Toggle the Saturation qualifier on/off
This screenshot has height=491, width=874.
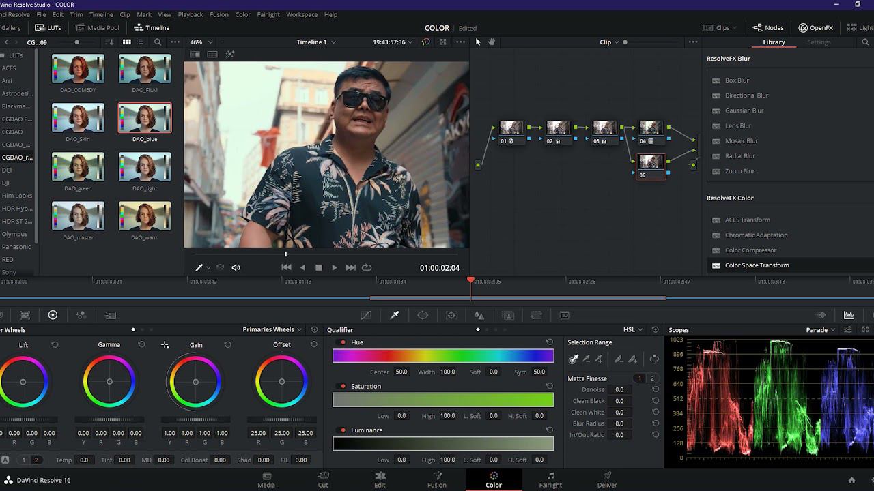click(343, 386)
